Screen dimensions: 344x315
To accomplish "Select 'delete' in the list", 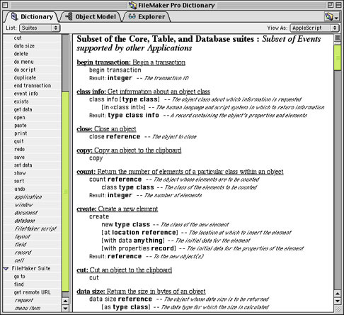I will 21,54.
